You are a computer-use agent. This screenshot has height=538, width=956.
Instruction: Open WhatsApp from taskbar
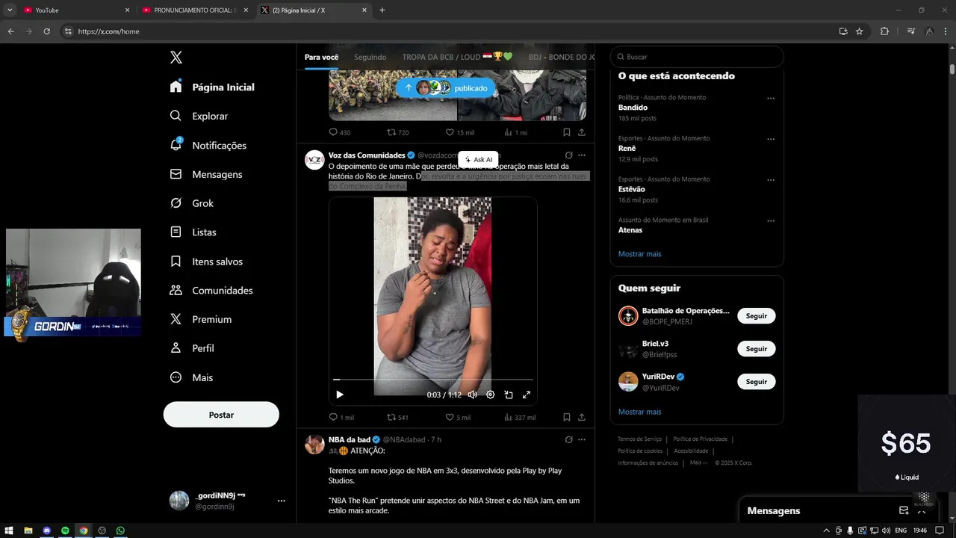(x=120, y=531)
